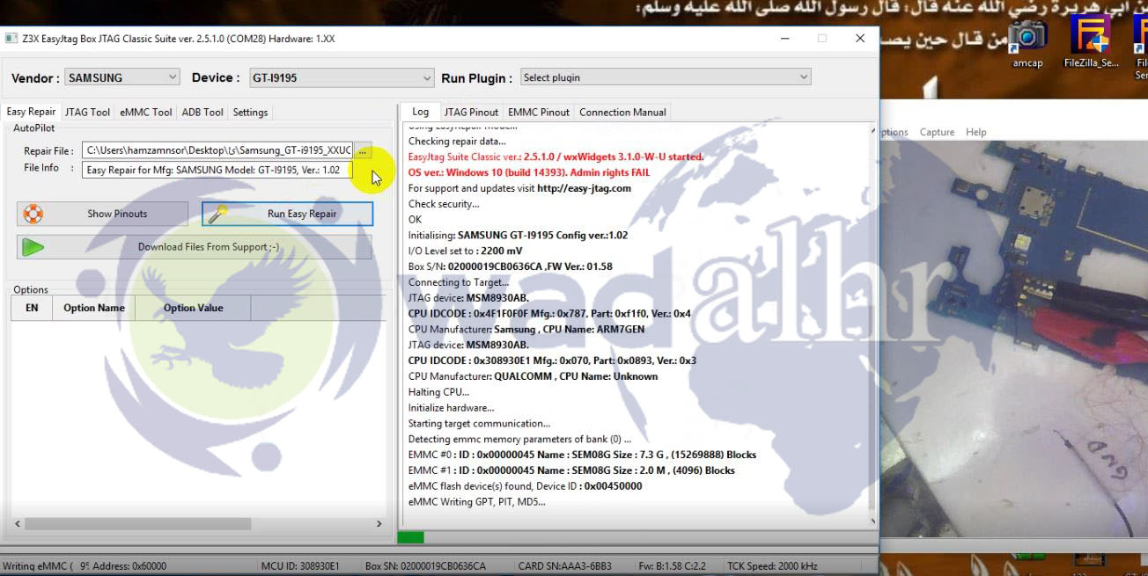Click the CARD SN status bar entry
The height and width of the screenshot is (576, 1148).
tap(564, 566)
